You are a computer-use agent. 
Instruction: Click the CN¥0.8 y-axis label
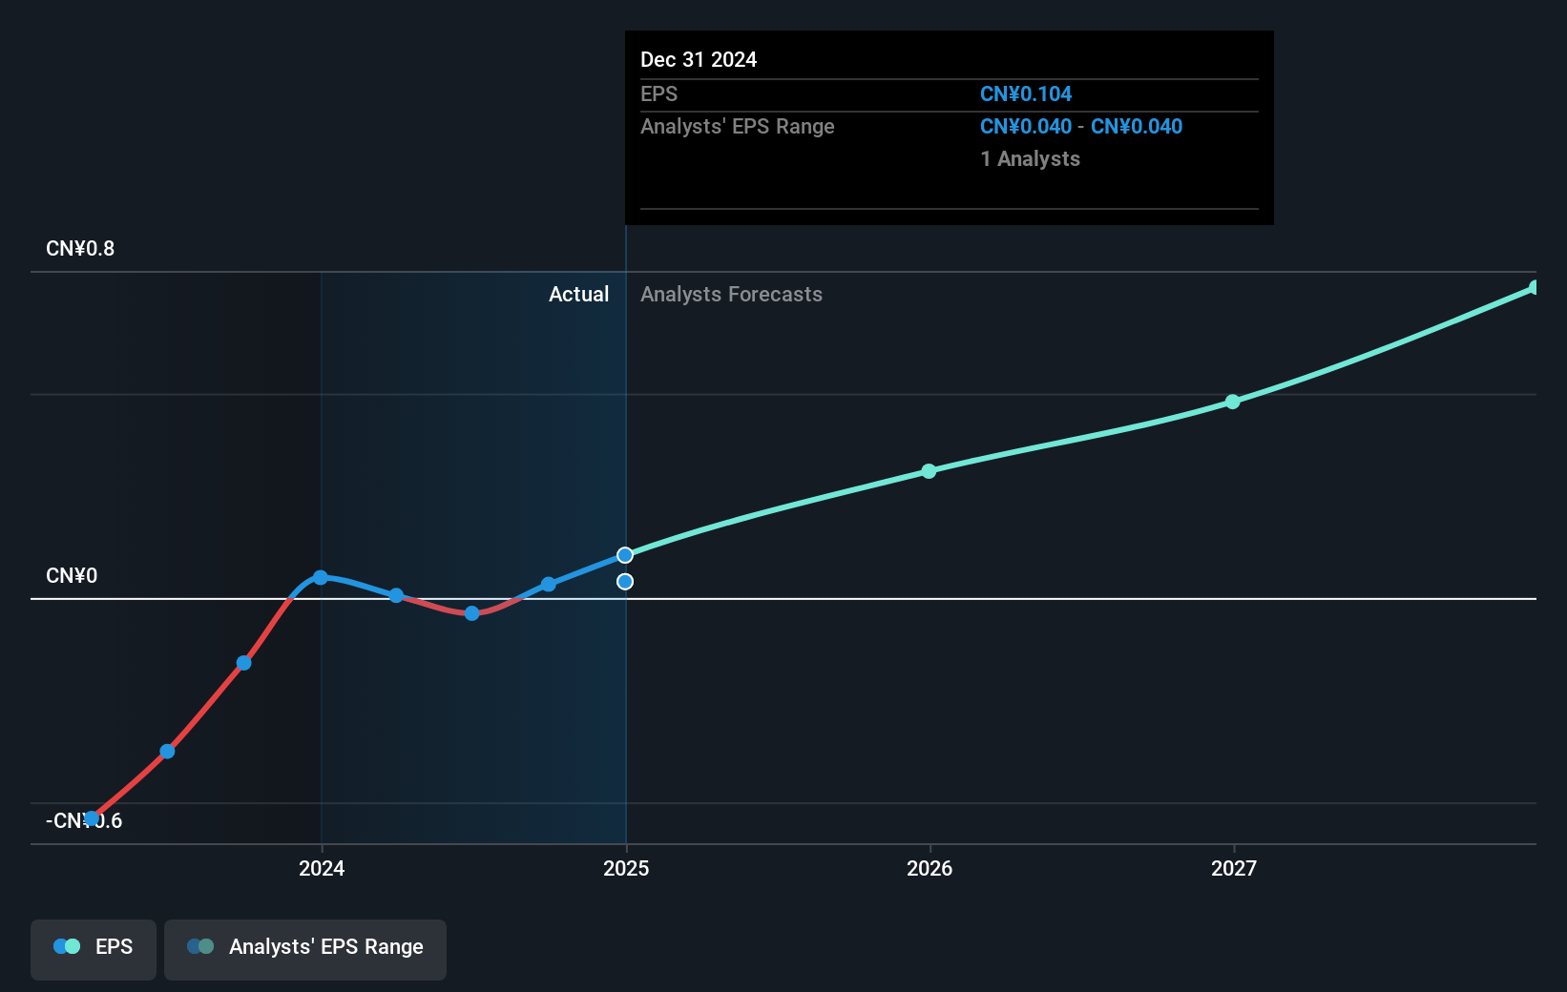[80, 249]
